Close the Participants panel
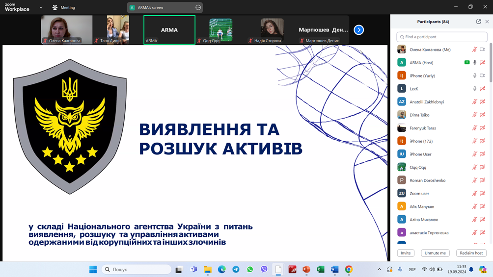Viewport: 493px width, 277px height. coord(487,22)
